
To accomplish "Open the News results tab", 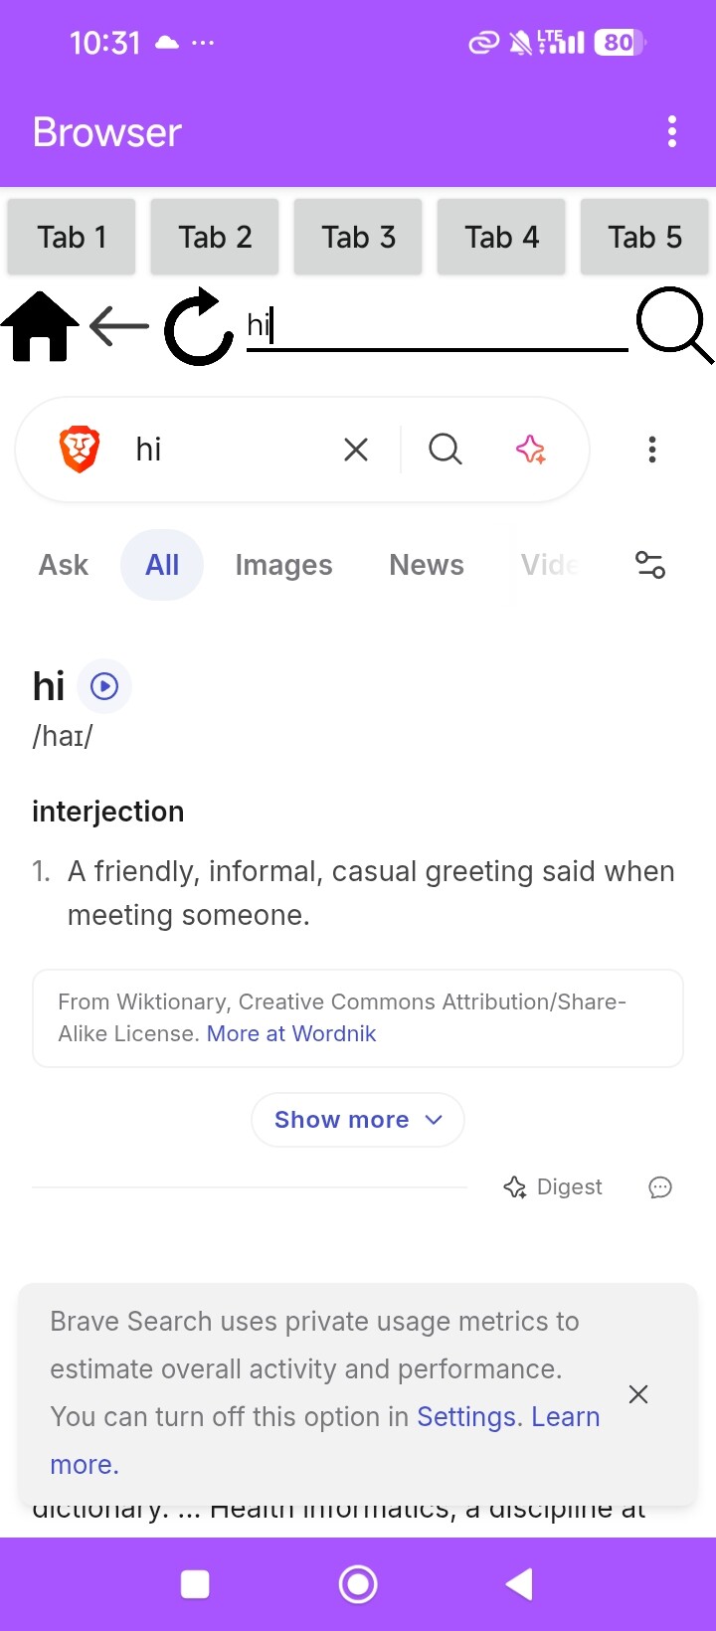I will click(x=427, y=565).
